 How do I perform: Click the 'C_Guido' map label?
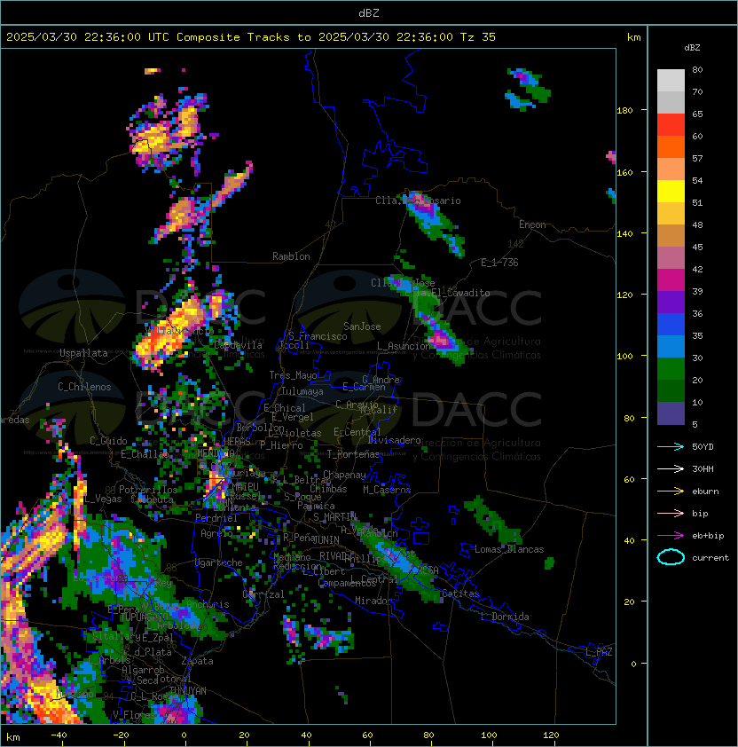[x=108, y=441]
